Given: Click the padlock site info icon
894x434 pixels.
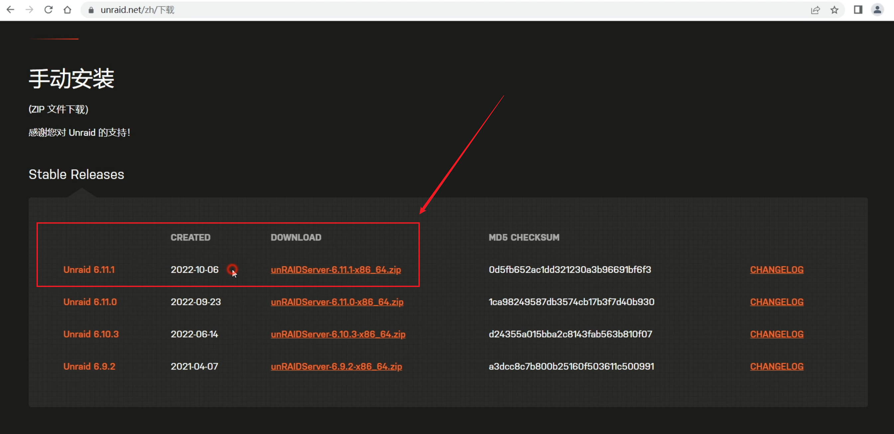Looking at the screenshot, I should click(x=91, y=10).
